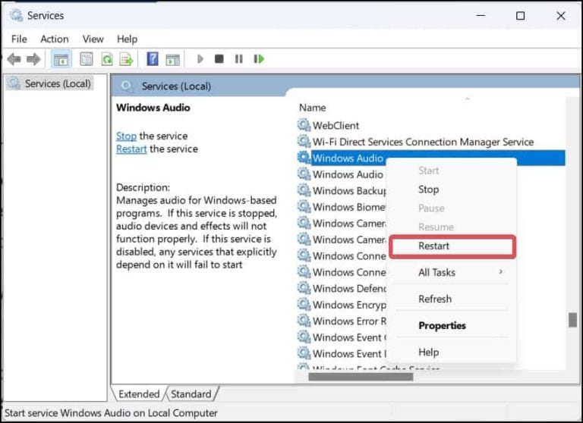The width and height of the screenshot is (583, 423).
Task: Select Properties in the context menu
Action: pyautogui.click(x=442, y=325)
